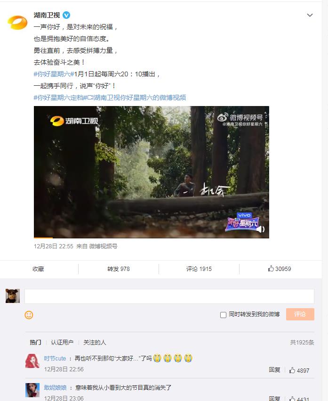Open the #你好星期六# hashtag link

tap(54, 74)
